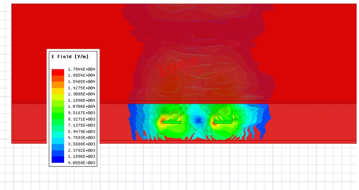Click the 1.0706E+004 legend value label
Viewport: 359px width, 190px height.
tap(81, 107)
